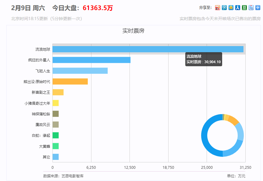Click the 单位:万元 unit label
The width and height of the screenshot is (263, 181).
tap(236, 176)
